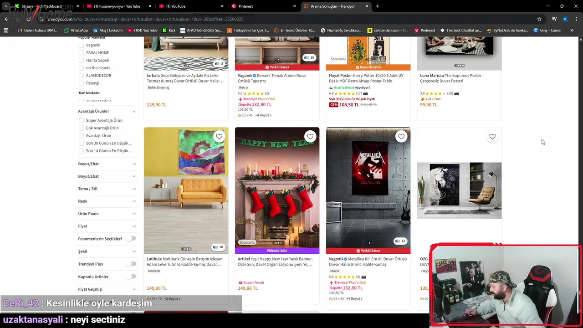The height and width of the screenshot is (328, 583).
Task: Open Giriş - Canva bookmark
Action: pyautogui.click(x=547, y=31)
